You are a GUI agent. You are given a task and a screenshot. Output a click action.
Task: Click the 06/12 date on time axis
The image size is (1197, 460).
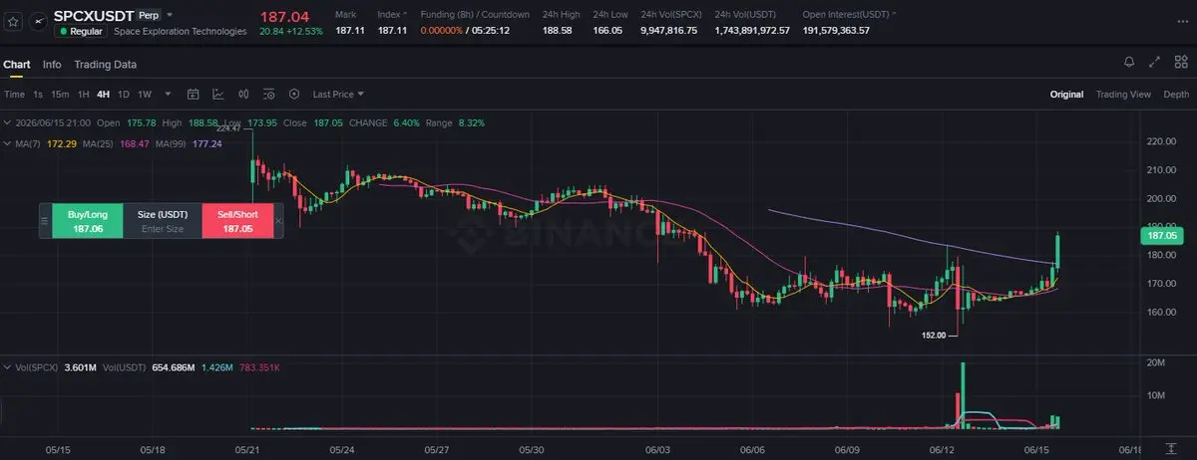pyautogui.click(x=942, y=449)
